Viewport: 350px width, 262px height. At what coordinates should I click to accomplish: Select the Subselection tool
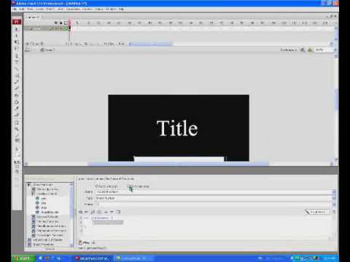point(17,36)
